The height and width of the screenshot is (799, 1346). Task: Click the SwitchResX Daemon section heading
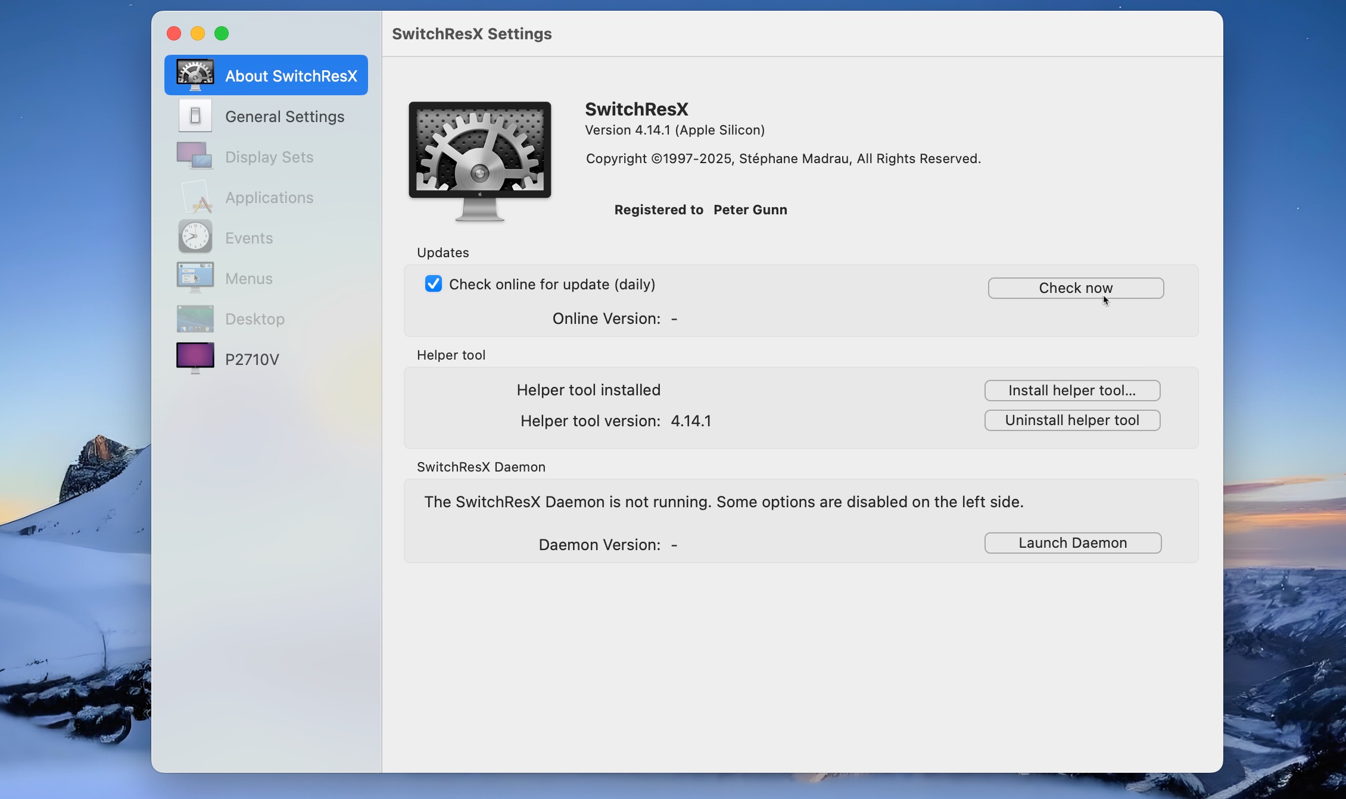[481, 467]
